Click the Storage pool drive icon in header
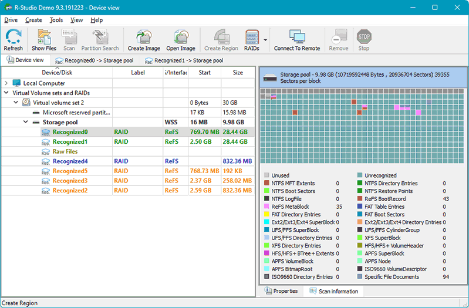This screenshot has height=308, width=469. click(x=270, y=78)
